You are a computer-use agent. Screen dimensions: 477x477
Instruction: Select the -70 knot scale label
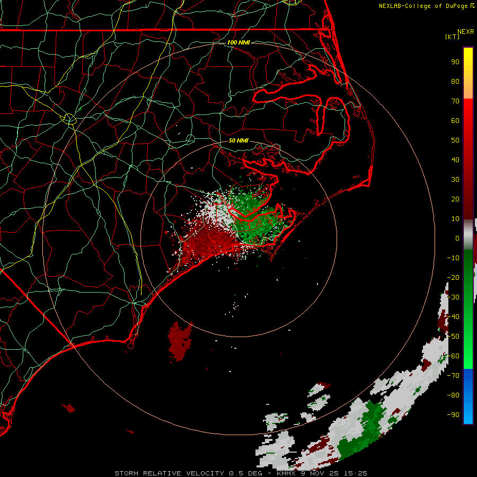[x=453, y=376]
